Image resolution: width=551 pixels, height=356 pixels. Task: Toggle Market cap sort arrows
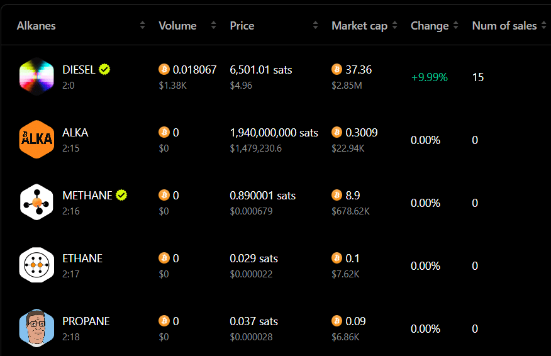394,25
